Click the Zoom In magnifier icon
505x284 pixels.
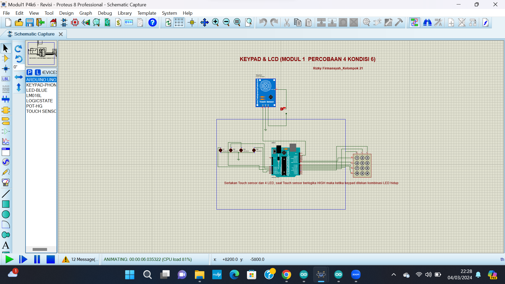click(x=215, y=23)
